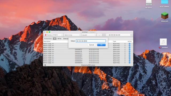
Task: Uncheck Active for row 0x9A6ADE7
Action: click(129, 61)
